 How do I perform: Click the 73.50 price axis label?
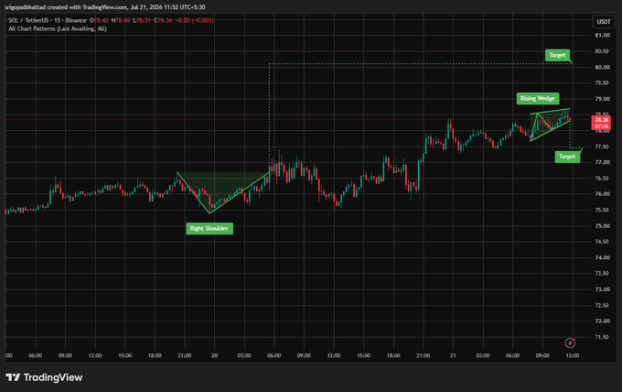pos(602,273)
